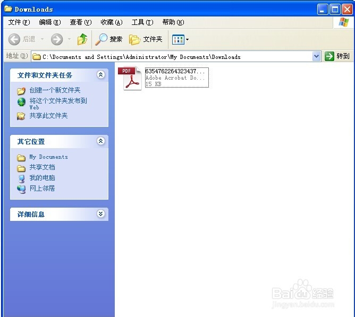Minimize the Downloads window
Viewport: 355px width, 317px height.
[323, 9]
